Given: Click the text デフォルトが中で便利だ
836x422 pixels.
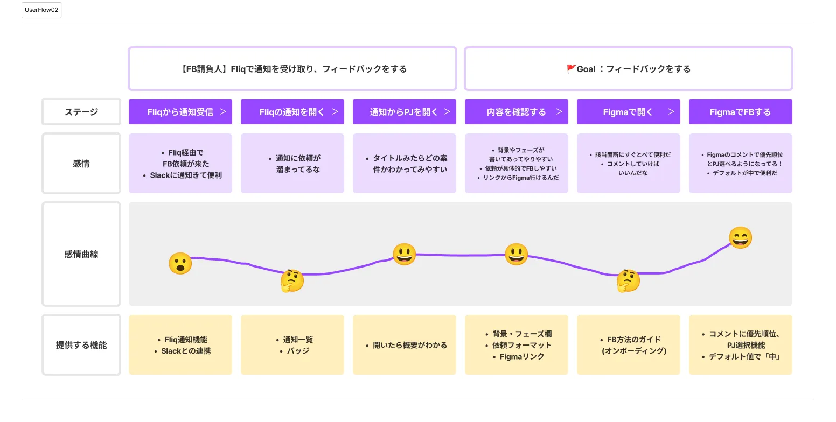Looking at the screenshot, I should point(745,173).
